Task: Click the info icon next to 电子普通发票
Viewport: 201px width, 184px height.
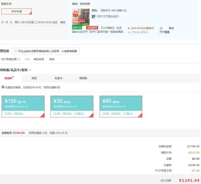Action: [19, 59]
